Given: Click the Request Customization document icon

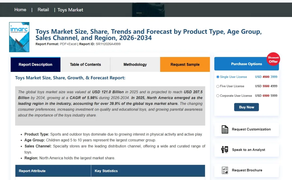Looking at the screenshot, I should click(x=225, y=129).
